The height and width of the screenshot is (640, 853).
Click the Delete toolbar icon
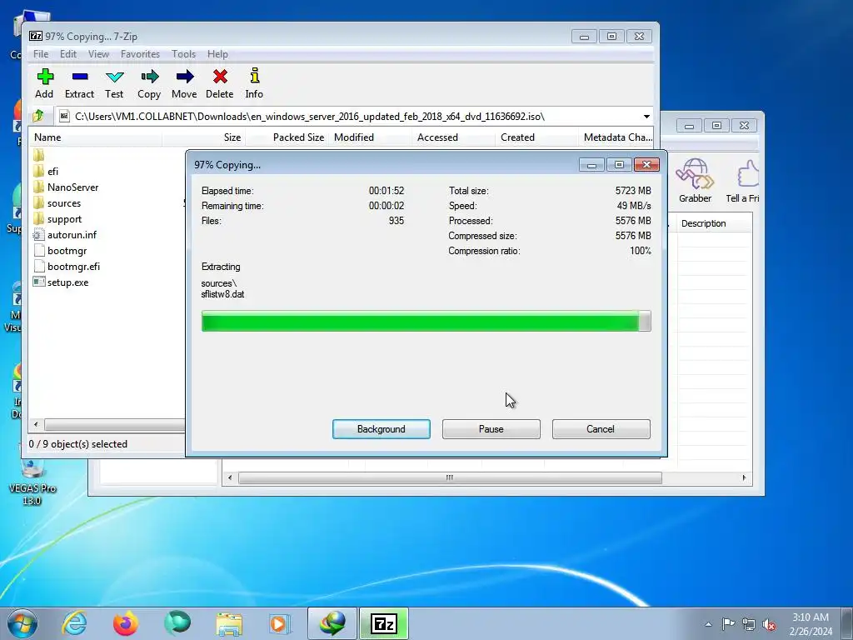(220, 83)
